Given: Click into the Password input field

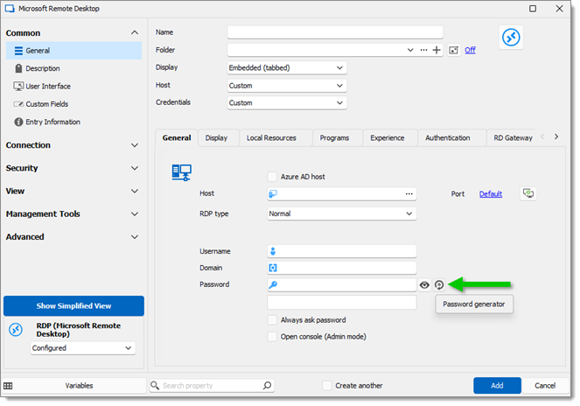Looking at the screenshot, I should [x=342, y=284].
